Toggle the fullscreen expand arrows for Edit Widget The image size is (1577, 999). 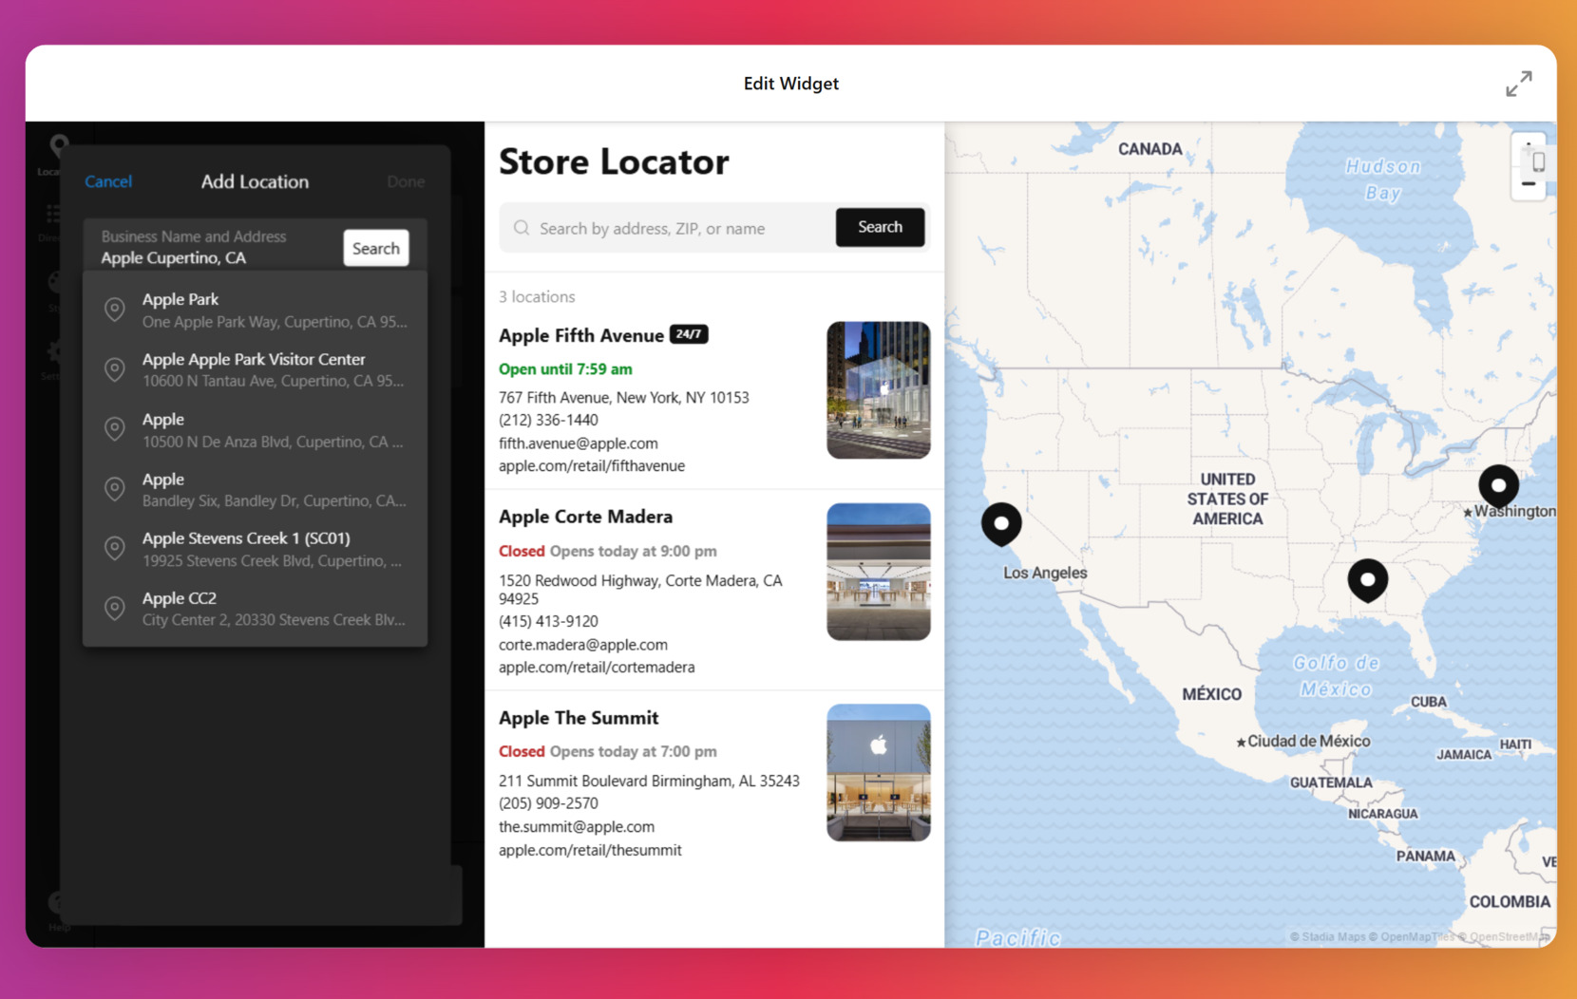tap(1519, 84)
